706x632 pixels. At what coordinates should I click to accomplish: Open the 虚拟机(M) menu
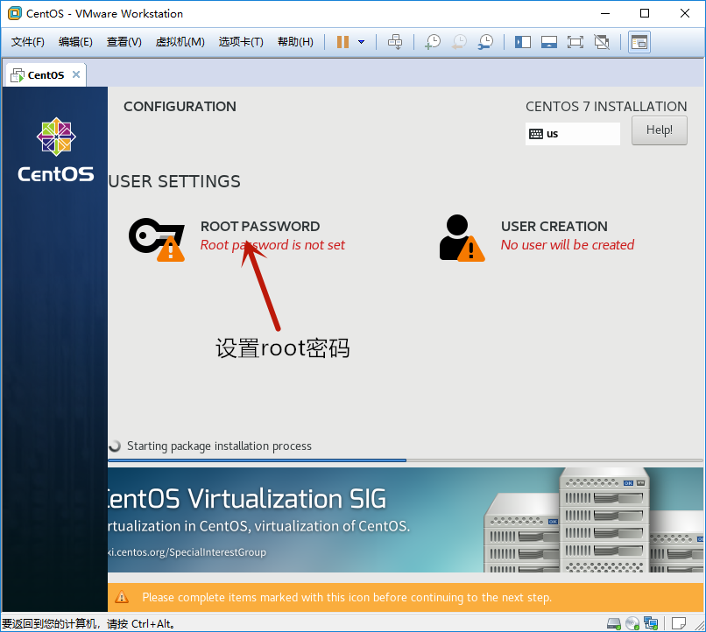click(x=180, y=42)
